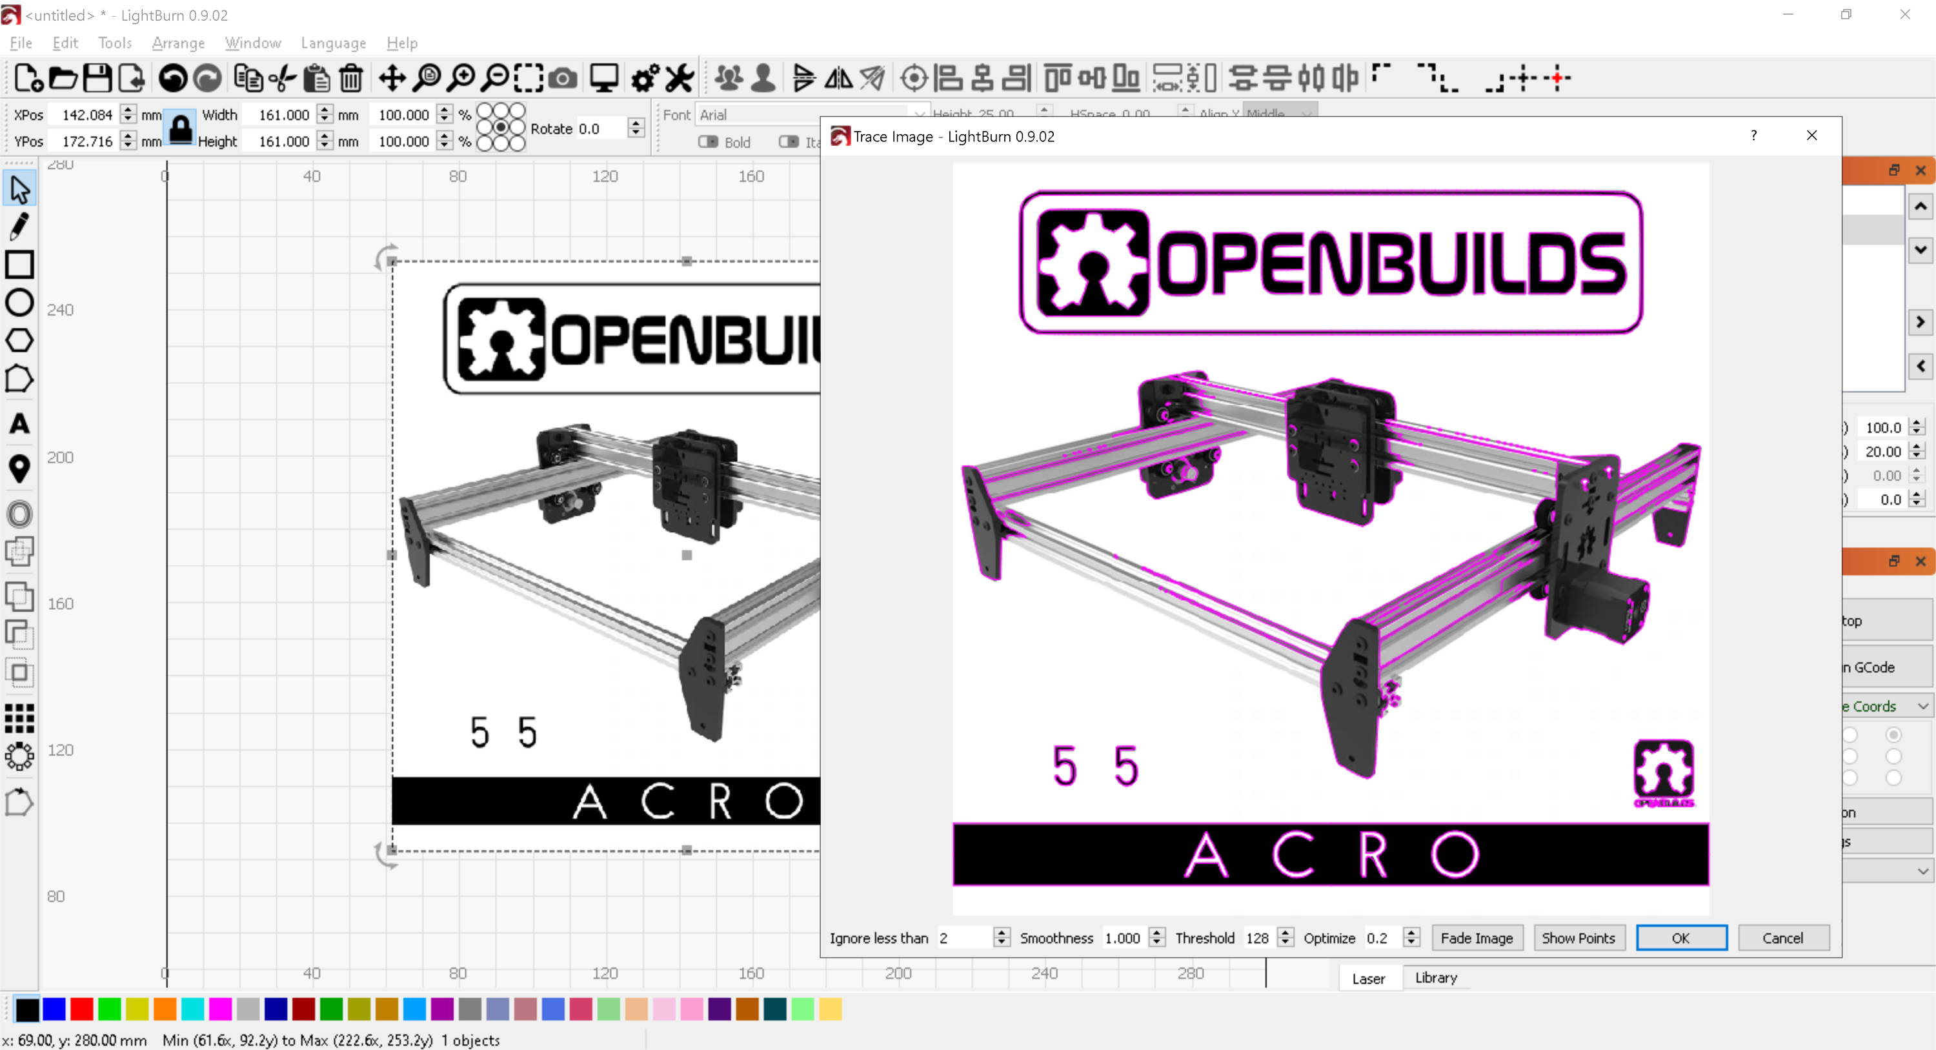Zoom in with the plus magnifier icon

click(461, 77)
